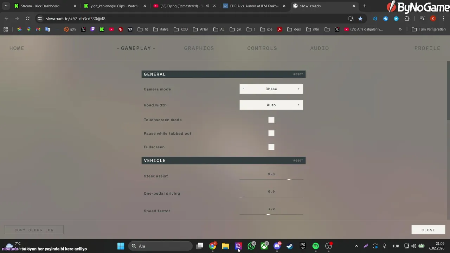Click next arrow on Road width selector
450x253 pixels.
coord(299,105)
